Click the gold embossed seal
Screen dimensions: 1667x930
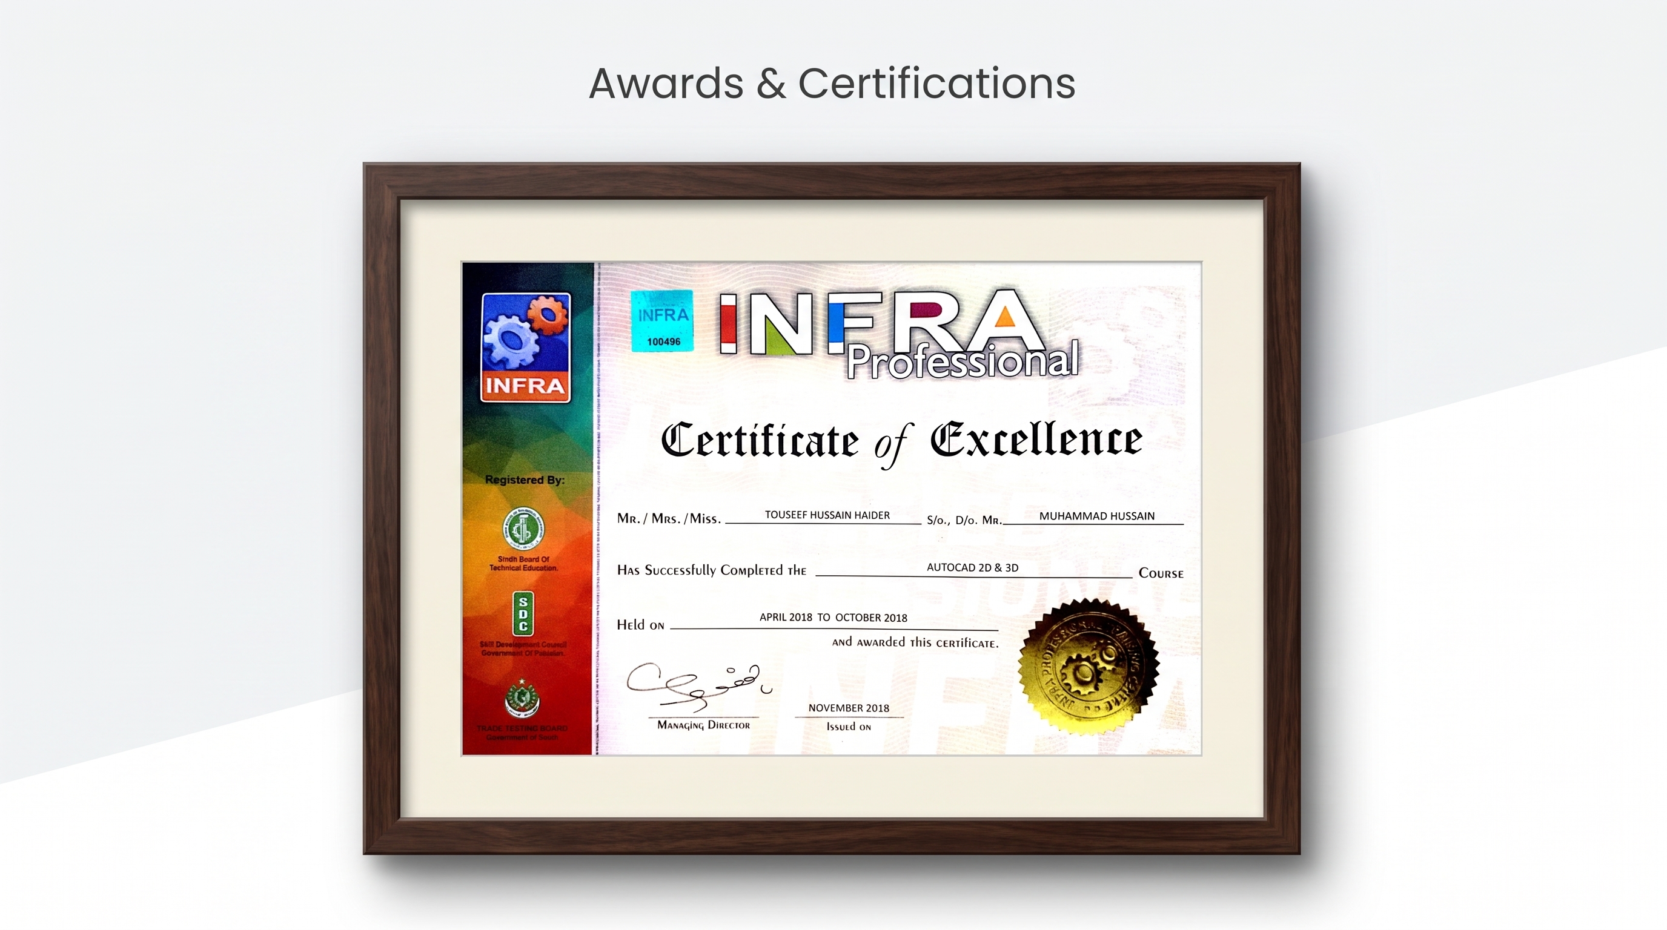pos(1088,667)
